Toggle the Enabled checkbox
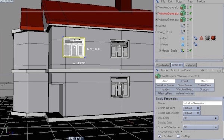The width and height of the screenshot is (224, 140). click(159, 136)
